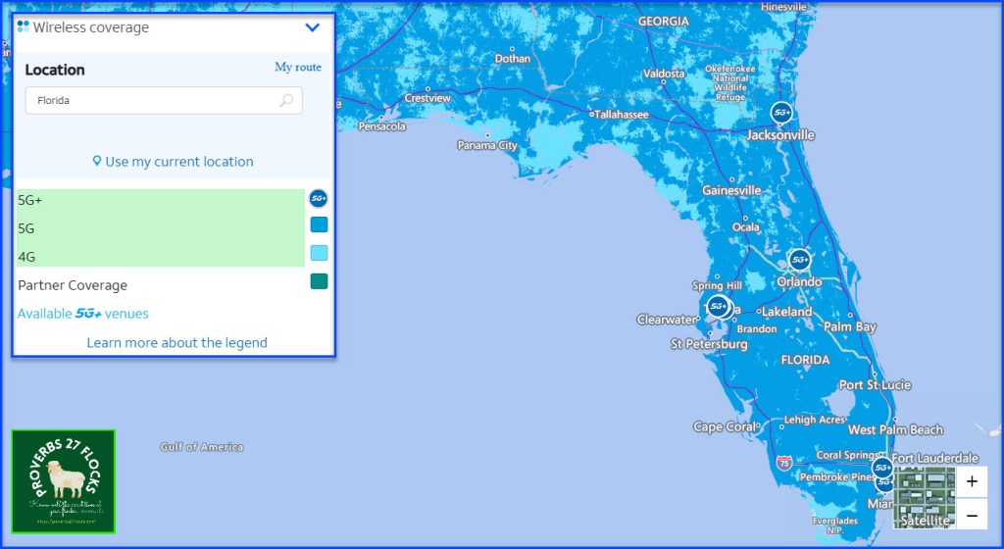Click Use my current location

[x=174, y=162]
